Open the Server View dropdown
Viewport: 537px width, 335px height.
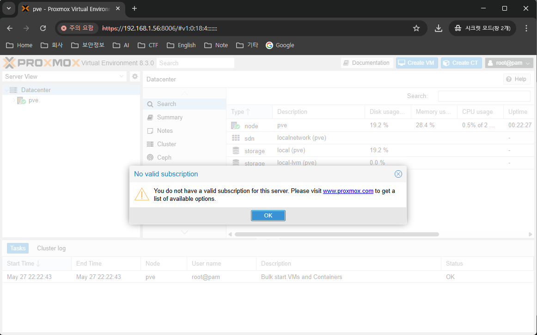coord(64,76)
